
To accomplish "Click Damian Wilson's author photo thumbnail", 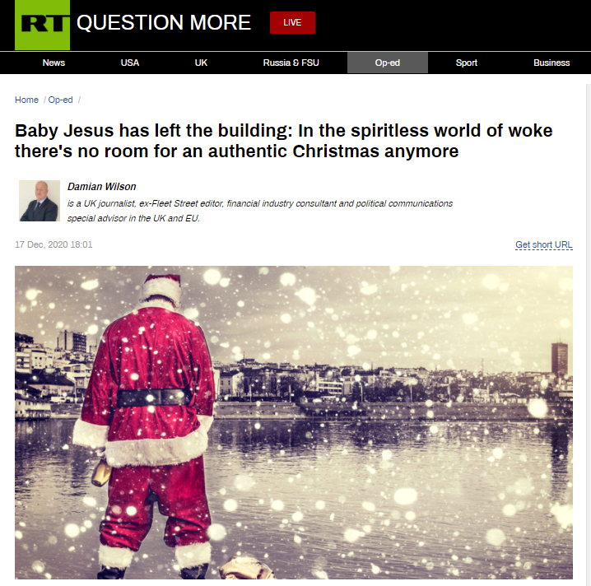I will [40, 201].
